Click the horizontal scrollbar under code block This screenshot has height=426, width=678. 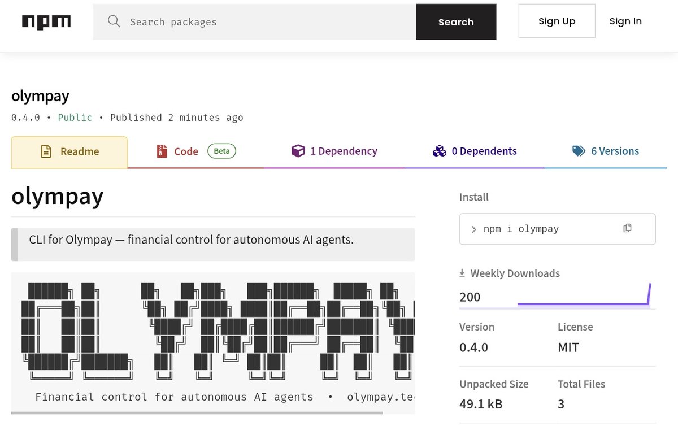197,413
